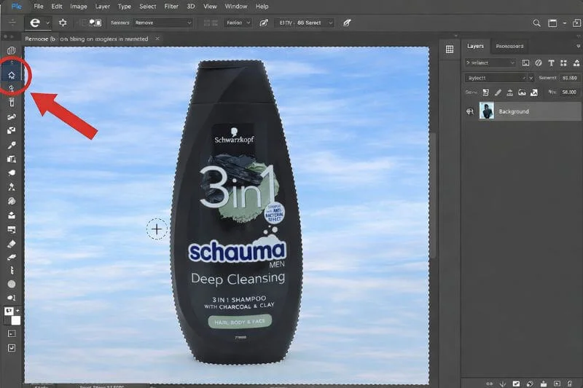Screen dimensions: 583x388
Task: Open the tool preset chevron beside 'e'
Action: [47, 23]
